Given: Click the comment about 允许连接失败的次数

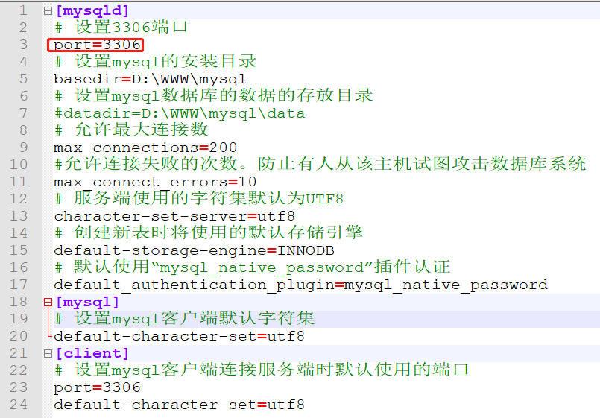Looking at the screenshot, I should click(x=320, y=165).
